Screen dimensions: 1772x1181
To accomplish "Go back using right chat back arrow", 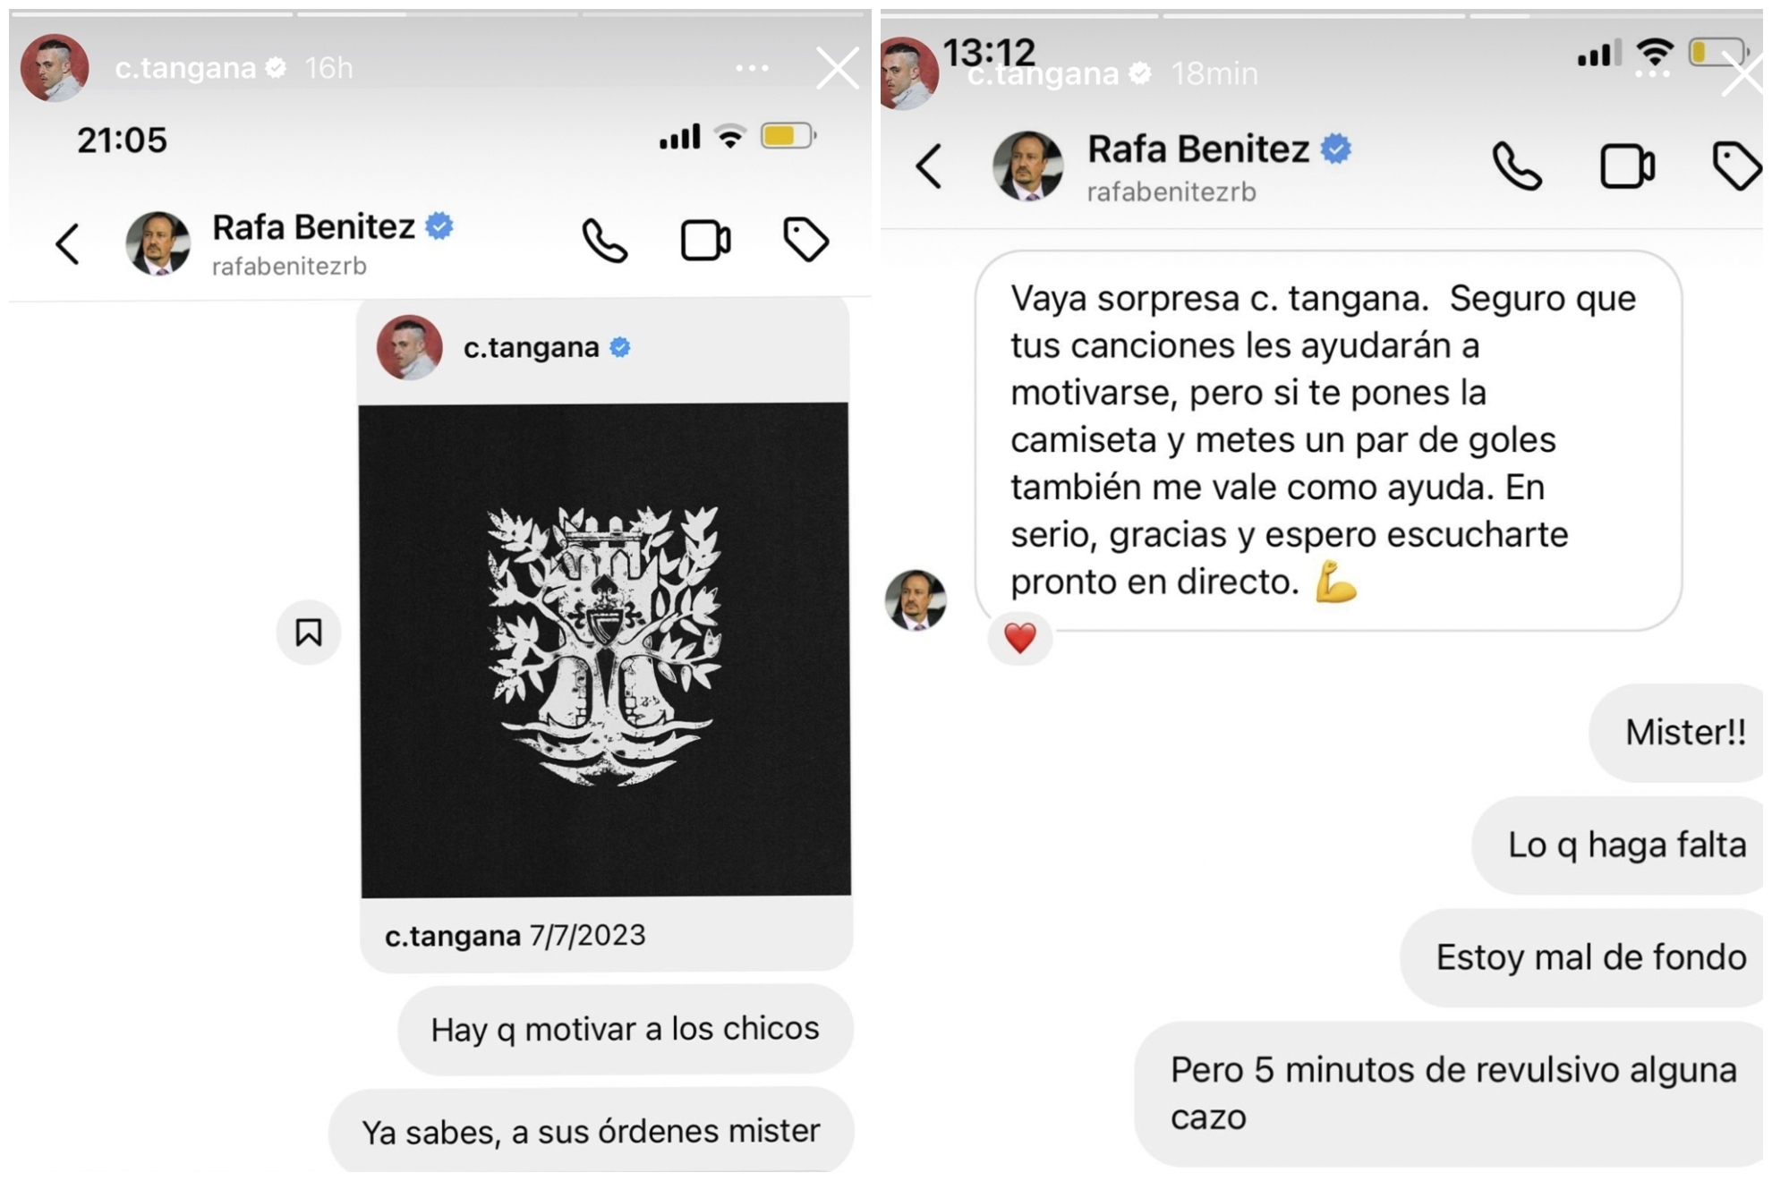I will point(930,166).
